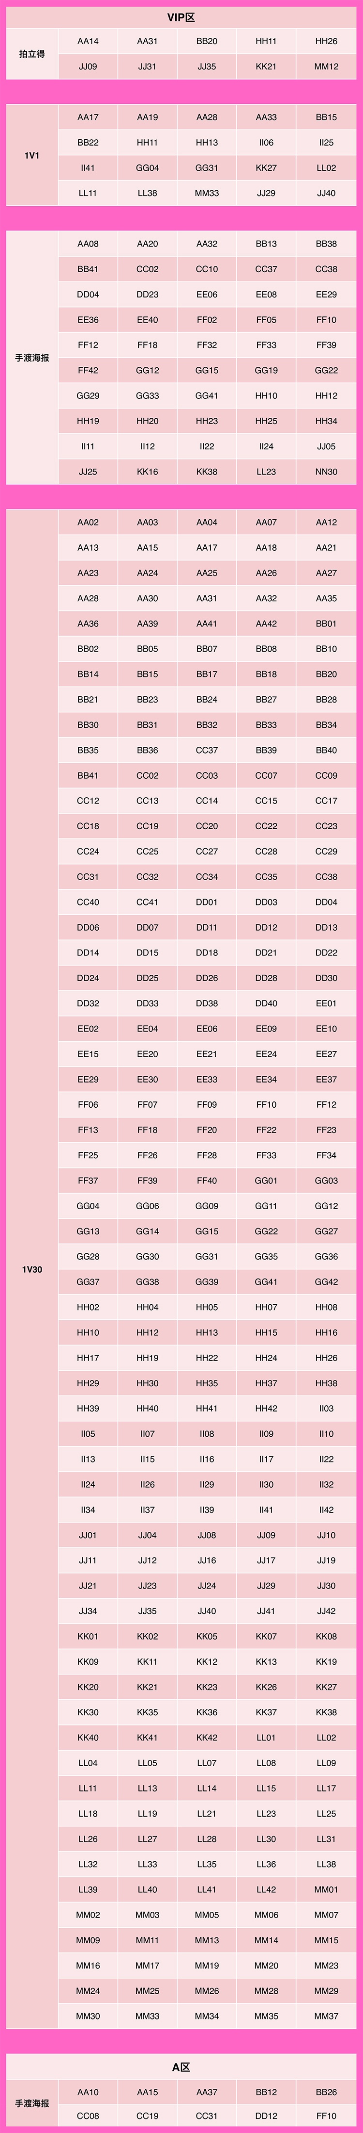This screenshot has width=363, height=2133.
Task: Select the 拍立得 row label
Action: click(x=32, y=54)
